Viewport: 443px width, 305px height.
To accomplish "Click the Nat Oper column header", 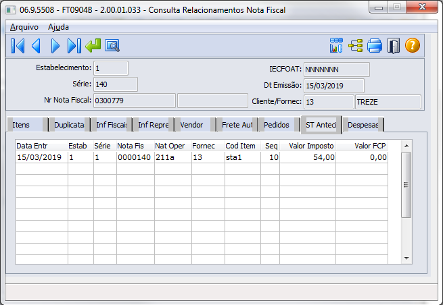I will 173,146.
